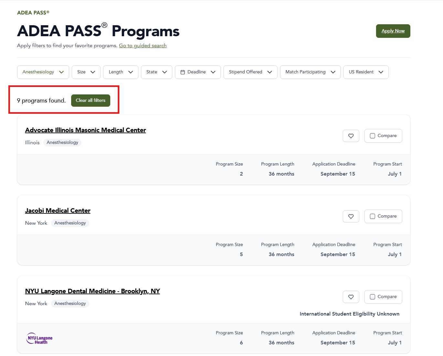Expand the US Resident dropdown

(x=366, y=72)
